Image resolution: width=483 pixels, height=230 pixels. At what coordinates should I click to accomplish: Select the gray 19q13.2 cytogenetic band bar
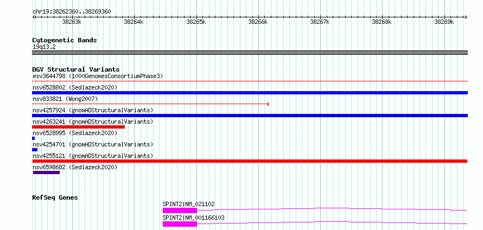pyautogui.click(x=250, y=53)
